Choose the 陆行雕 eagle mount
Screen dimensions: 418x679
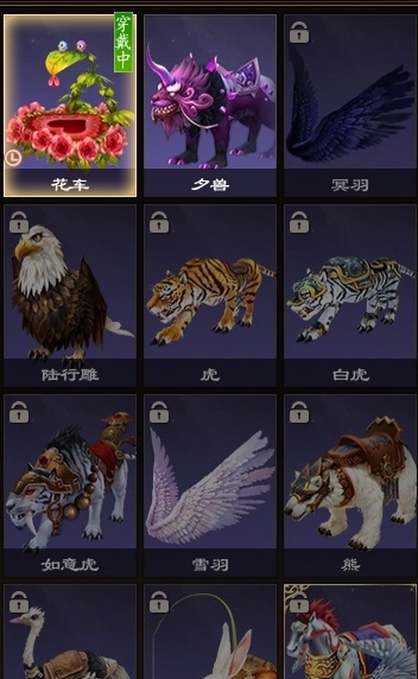coord(70,295)
